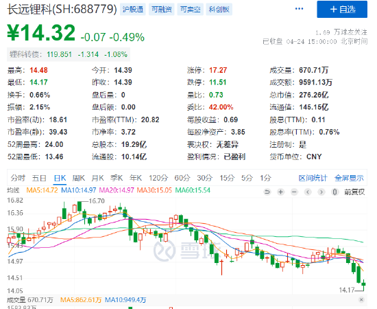Click the MA60:15.54 indicator label
Screen dimensions: 377x309
coord(193,190)
